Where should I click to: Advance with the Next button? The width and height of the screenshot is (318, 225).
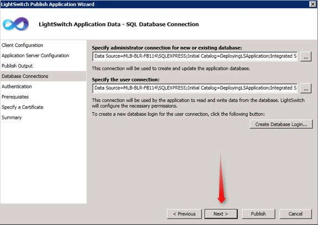(221, 213)
